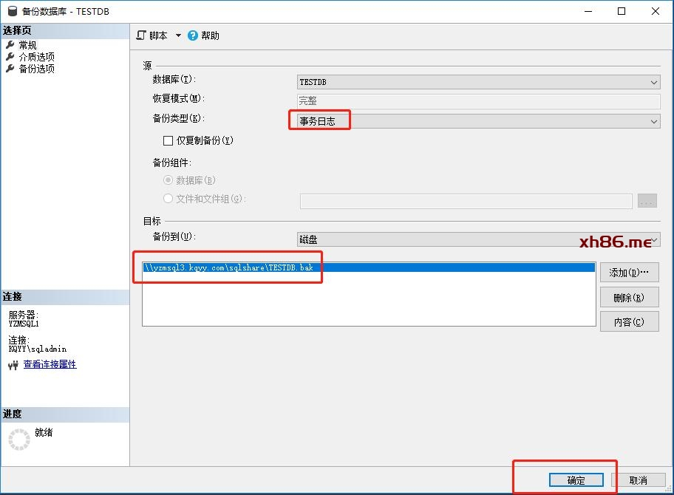Click the connection properties icon
The width and height of the screenshot is (674, 495).
[x=13, y=365]
